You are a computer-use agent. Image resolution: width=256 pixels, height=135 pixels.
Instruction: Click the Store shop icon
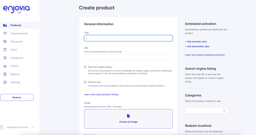(5, 50)
